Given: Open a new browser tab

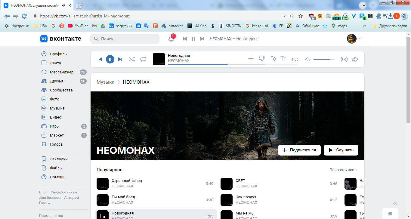Looking at the screenshot, I should click(79, 5).
